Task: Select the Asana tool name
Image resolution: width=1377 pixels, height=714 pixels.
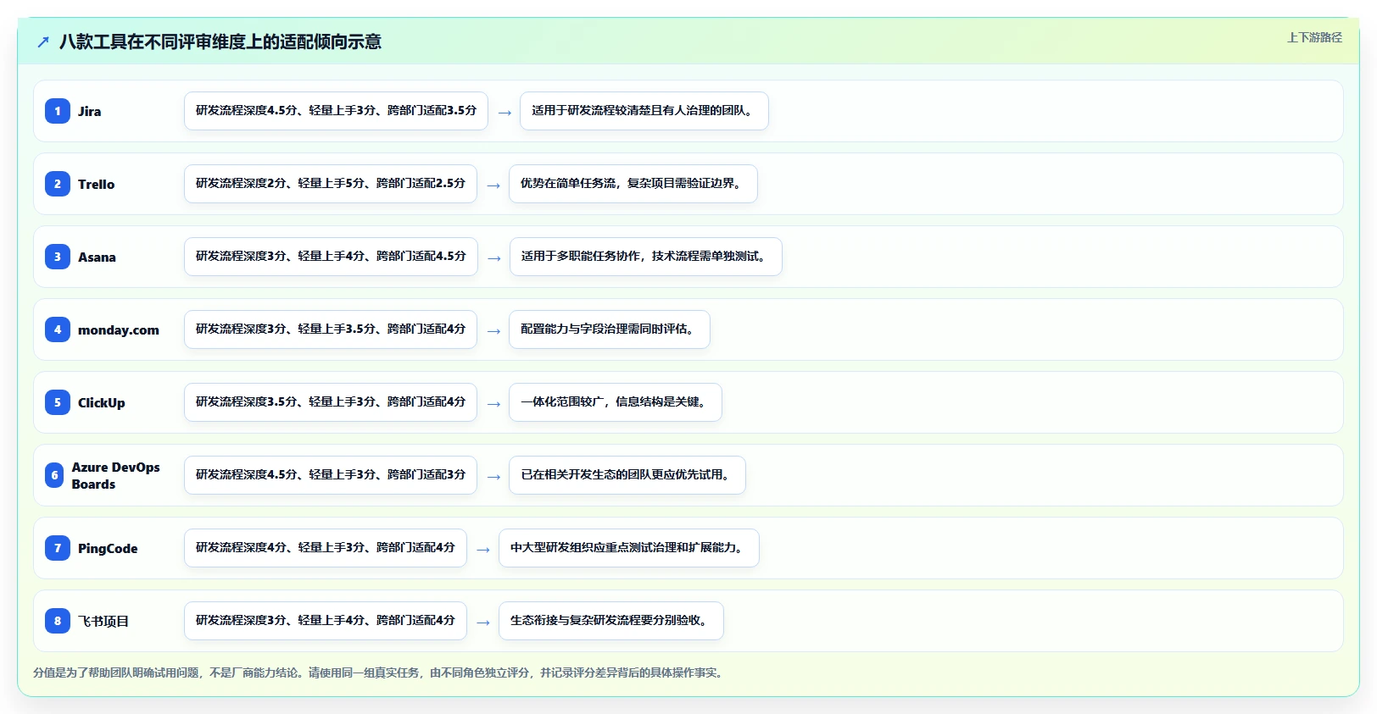Action: point(97,257)
